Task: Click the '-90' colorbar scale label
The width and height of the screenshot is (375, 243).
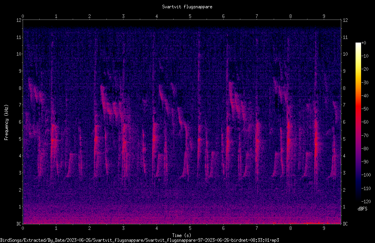Action: pos(365,162)
